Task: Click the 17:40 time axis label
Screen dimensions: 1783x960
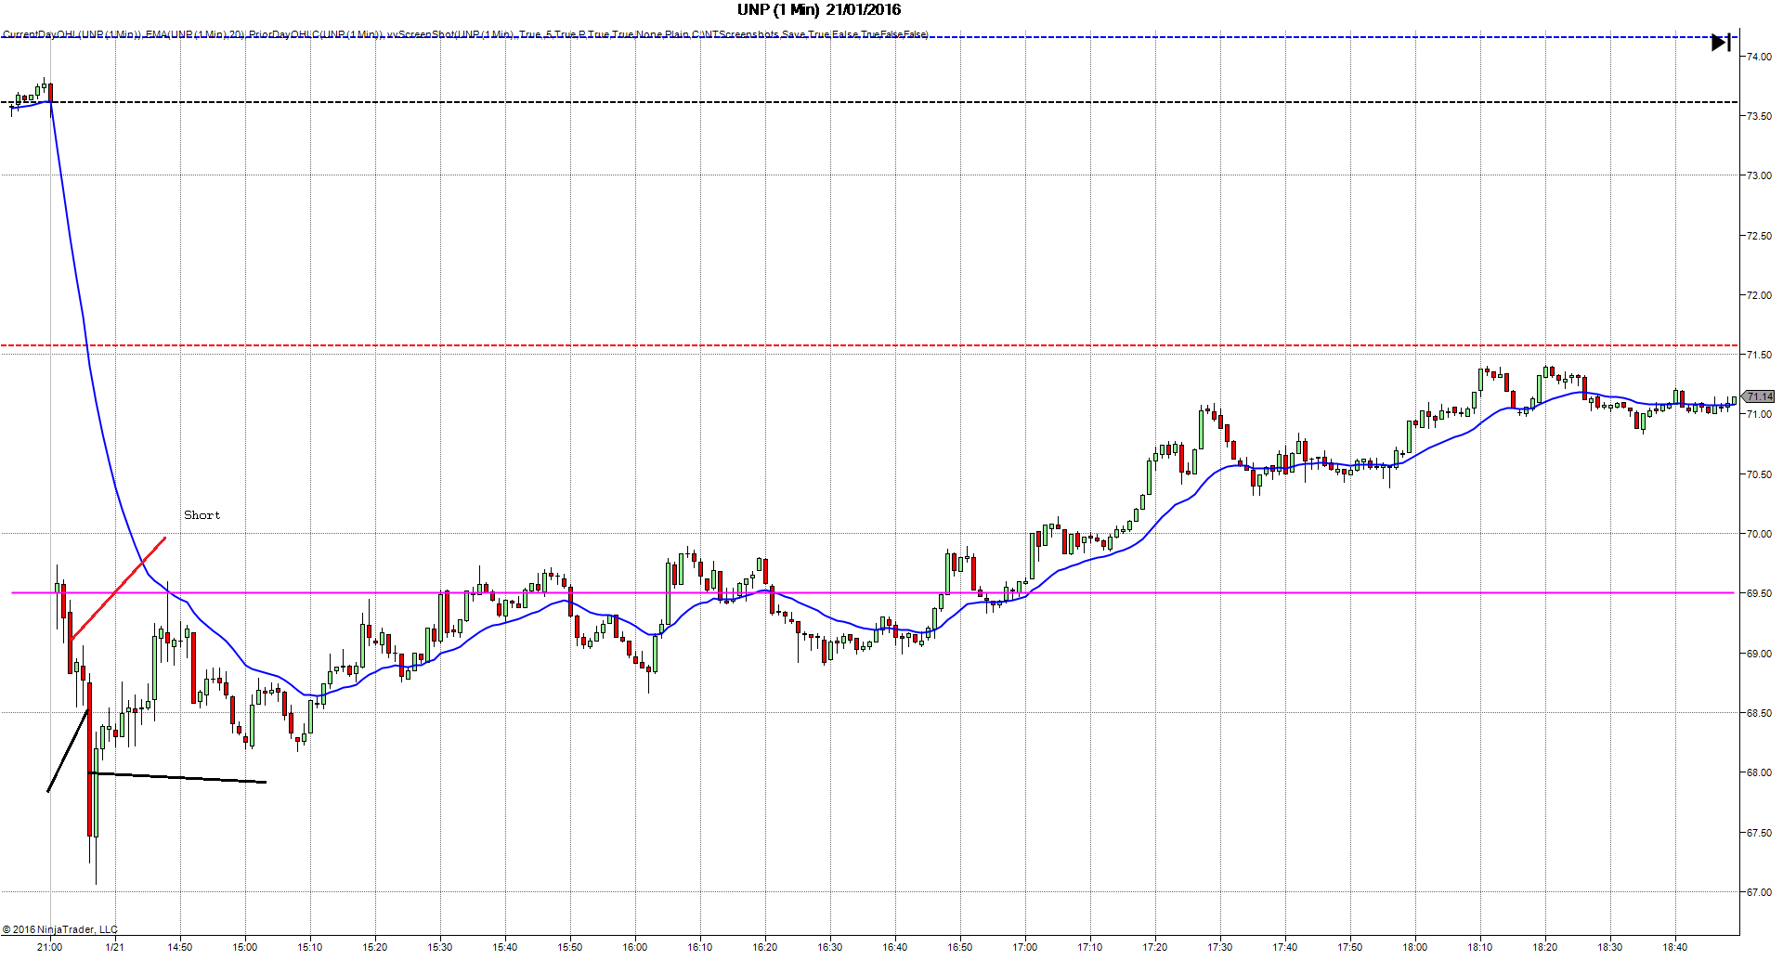Action: [1285, 947]
